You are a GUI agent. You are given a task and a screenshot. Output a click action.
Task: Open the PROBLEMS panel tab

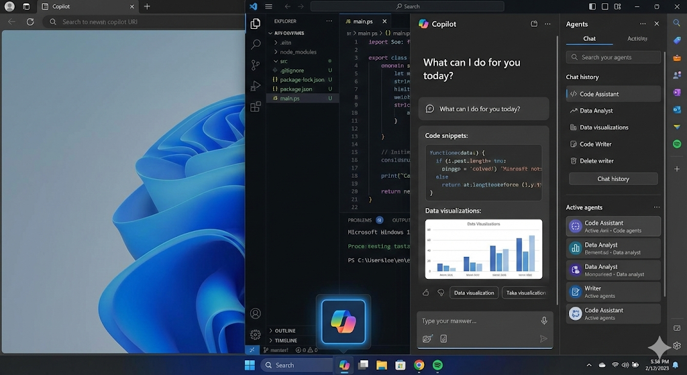pyautogui.click(x=360, y=220)
